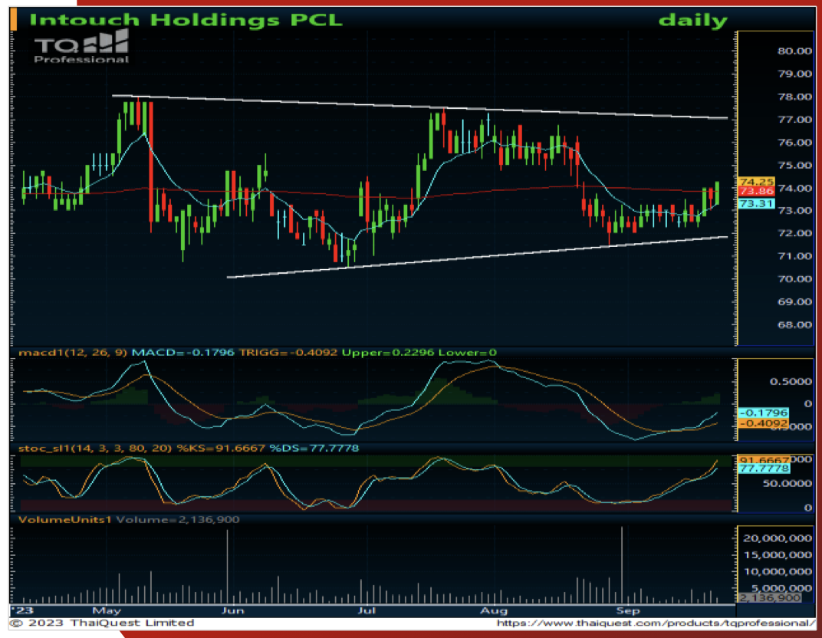The image size is (822, 638).
Task: Click the 'daily' timeframe label
Action: 692,21
